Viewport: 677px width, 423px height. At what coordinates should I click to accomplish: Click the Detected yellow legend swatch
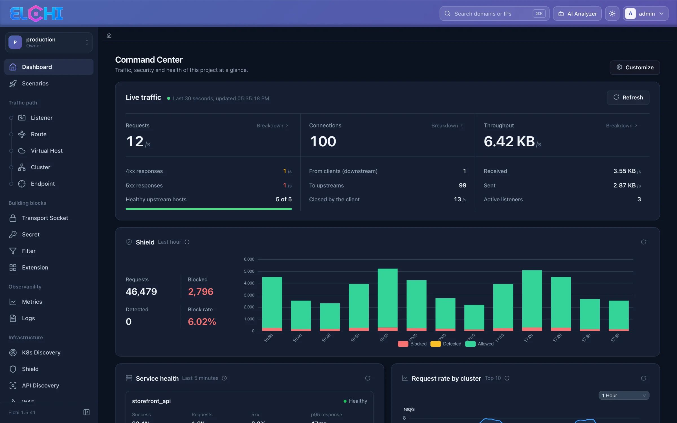pyautogui.click(x=436, y=344)
